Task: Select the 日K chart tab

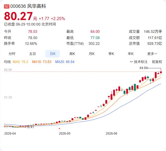Action: [x=53, y=54]
